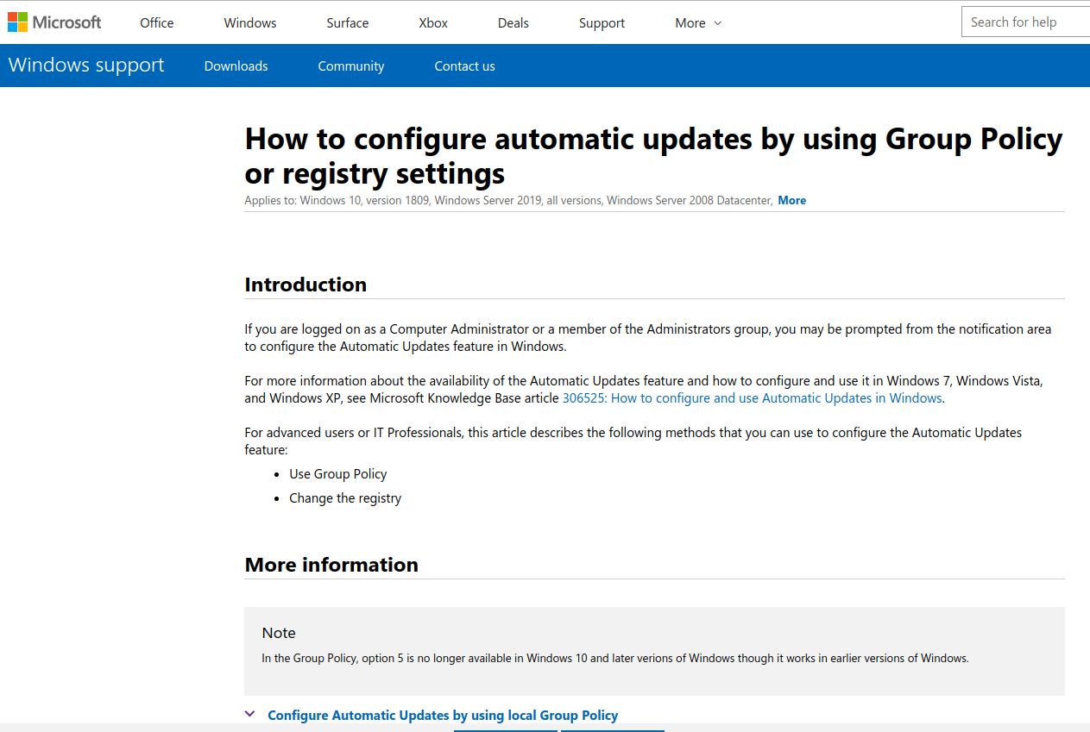The image size is (1090, 732).
Task: Open the Contact us page
Action: pos(464,66)
